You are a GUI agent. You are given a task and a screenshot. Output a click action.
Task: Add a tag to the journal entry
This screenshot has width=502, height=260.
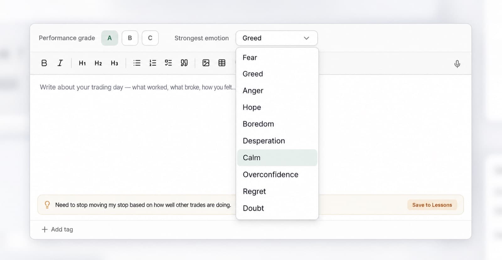click(x=57, y=229)
